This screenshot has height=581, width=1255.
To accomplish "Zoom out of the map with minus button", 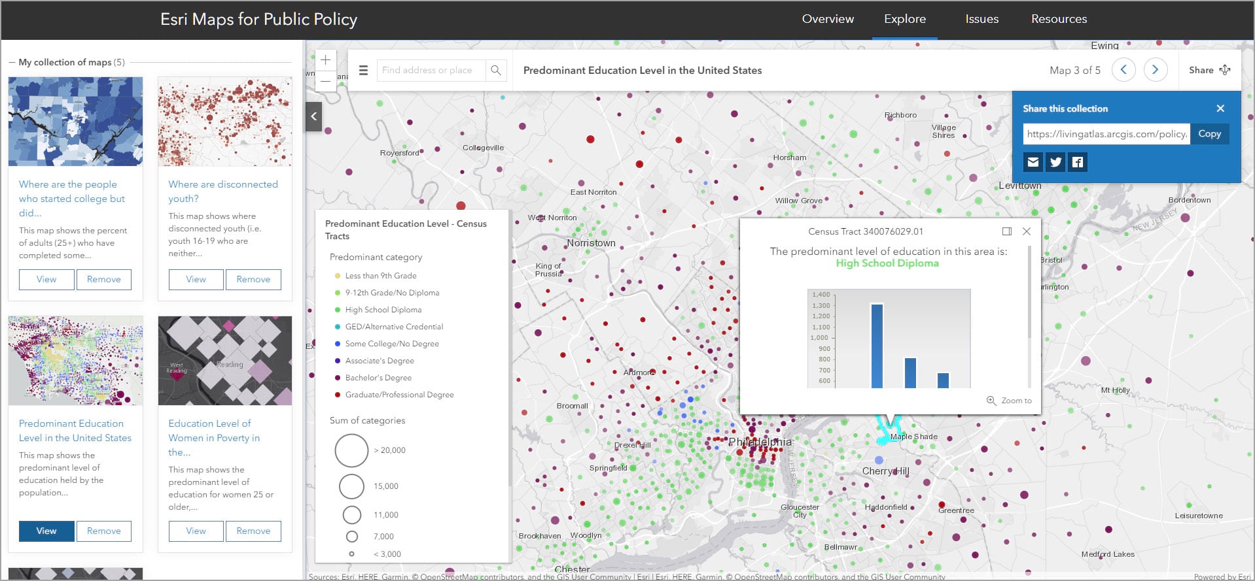I will (326, 81).
